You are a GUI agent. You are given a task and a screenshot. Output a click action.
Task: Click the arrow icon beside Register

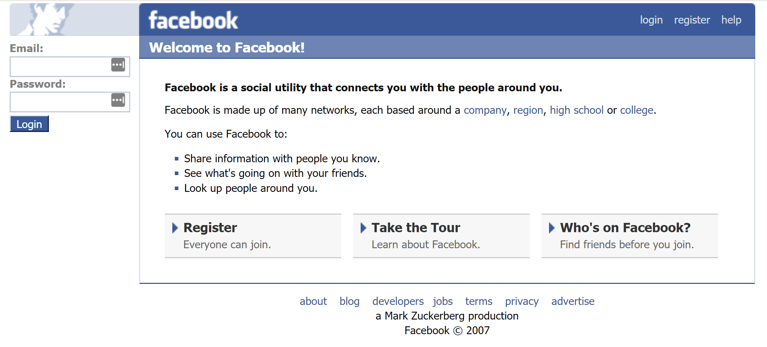[x=175, y=228]
